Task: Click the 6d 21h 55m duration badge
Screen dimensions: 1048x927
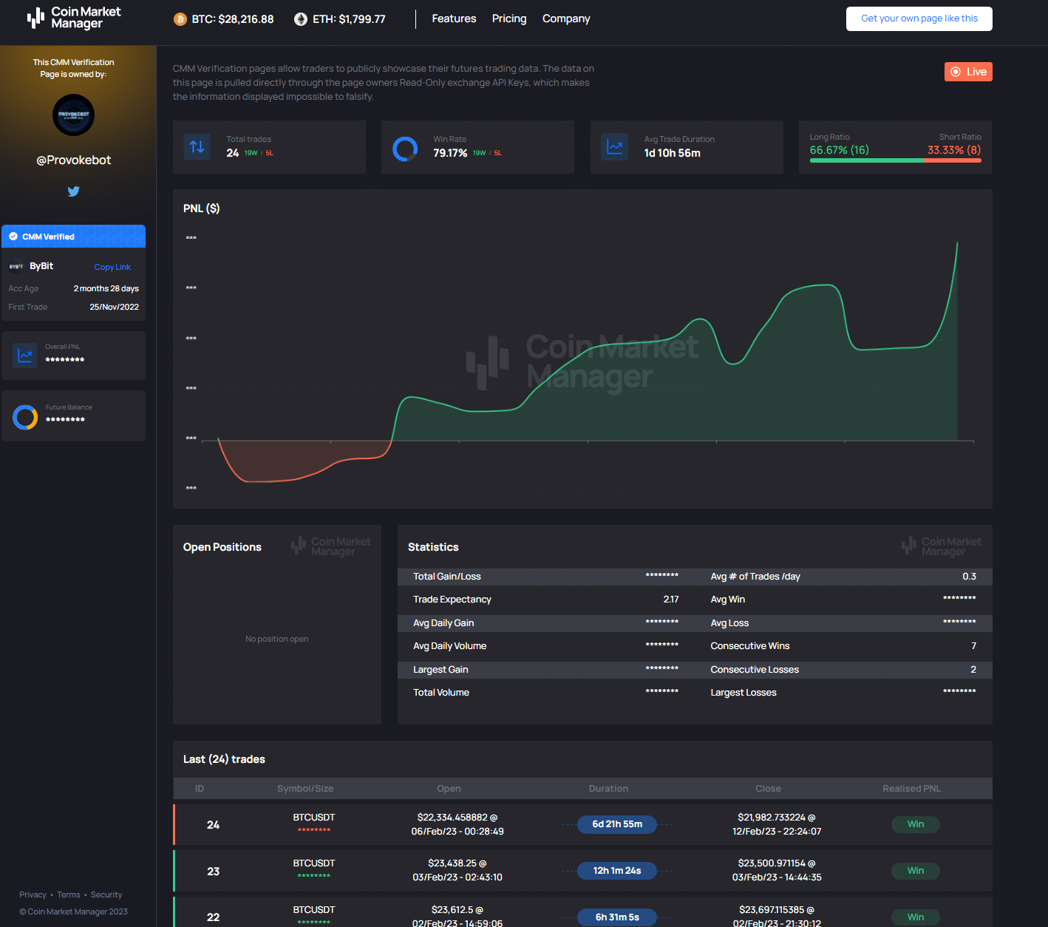Action: tap(617, 824)
